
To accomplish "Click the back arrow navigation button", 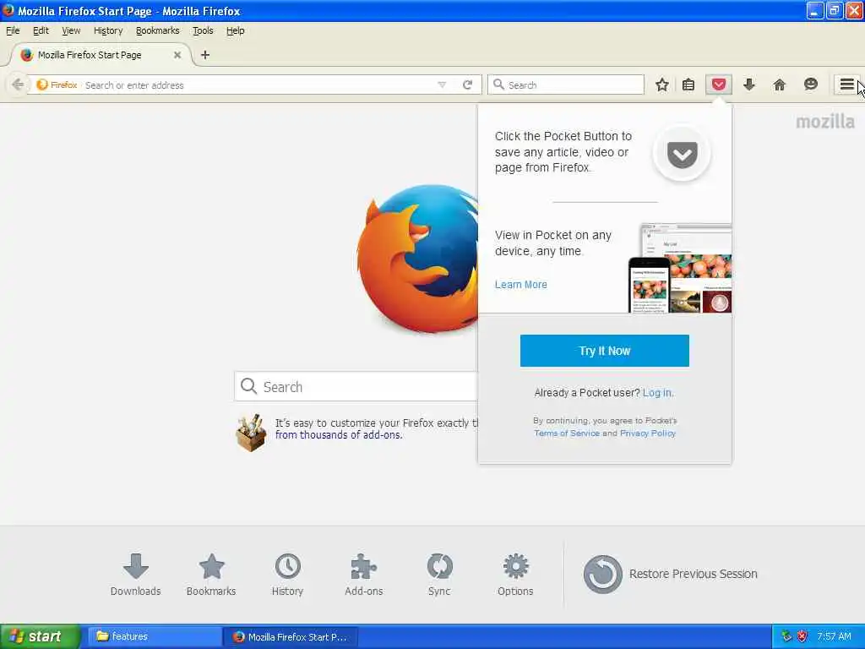I will (x=18, y=85).
